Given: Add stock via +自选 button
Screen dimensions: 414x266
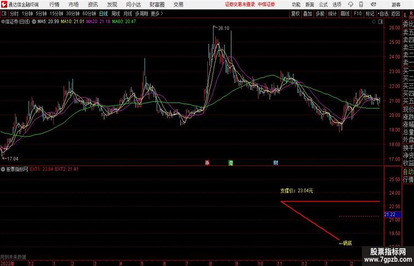Looking at the screenshot, I should coord(383,14).
